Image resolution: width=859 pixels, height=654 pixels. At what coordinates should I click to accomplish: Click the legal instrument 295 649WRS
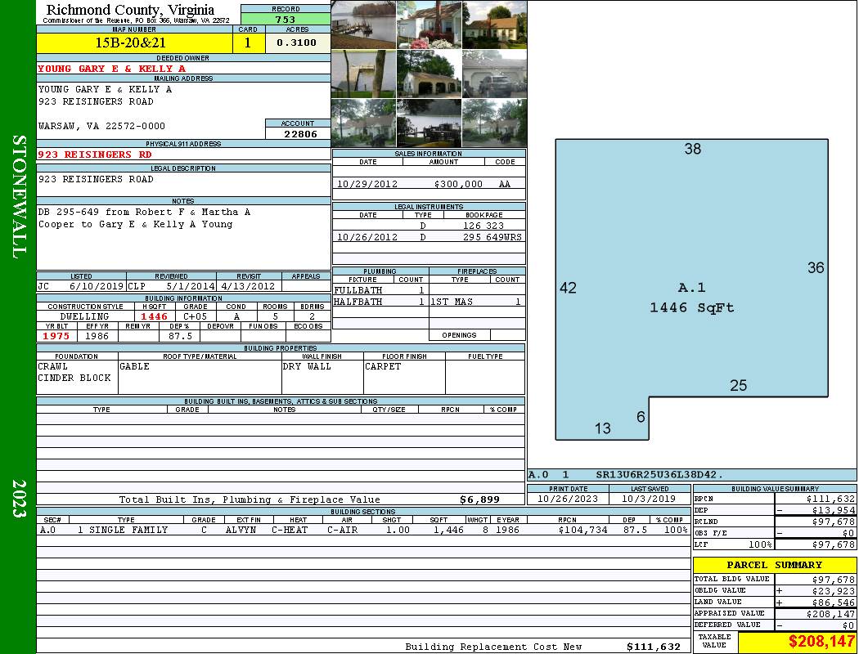492,237
